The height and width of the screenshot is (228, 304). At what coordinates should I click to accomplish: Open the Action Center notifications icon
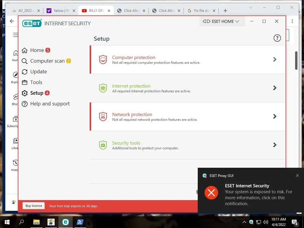tap(295, 222)
